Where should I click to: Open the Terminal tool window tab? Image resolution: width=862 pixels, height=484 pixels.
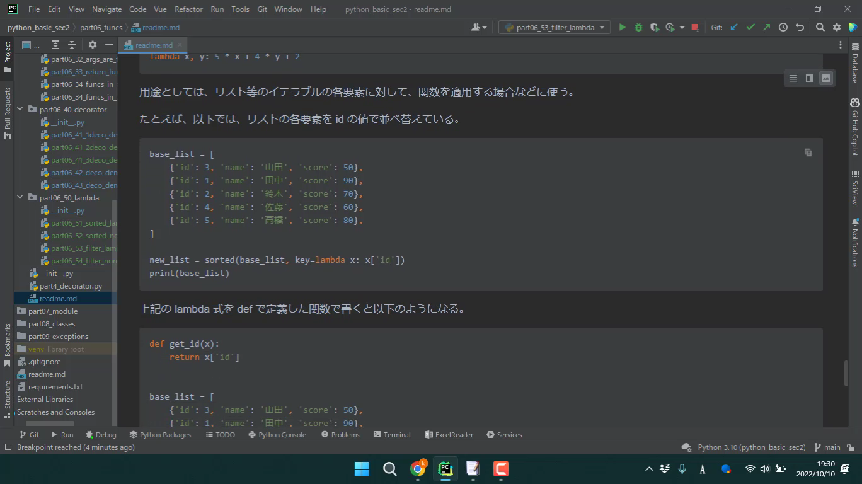[x=391, y=435]
